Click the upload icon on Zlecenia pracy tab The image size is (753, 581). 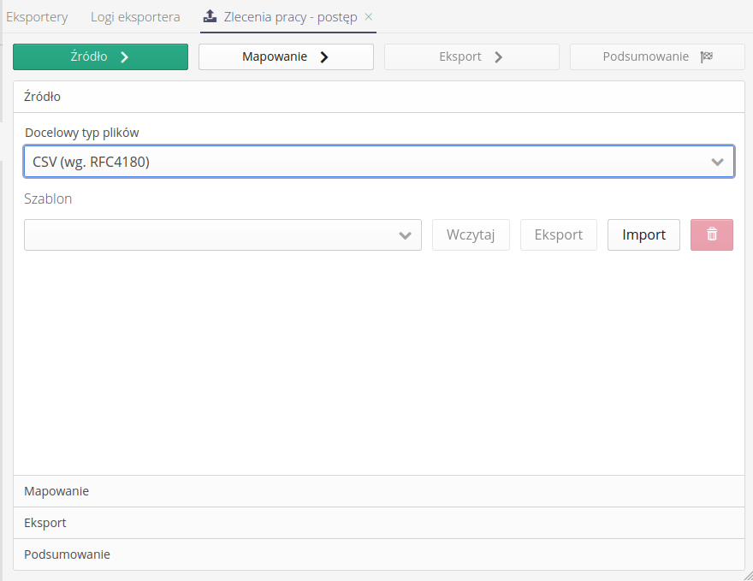click(x=210, y=16)
